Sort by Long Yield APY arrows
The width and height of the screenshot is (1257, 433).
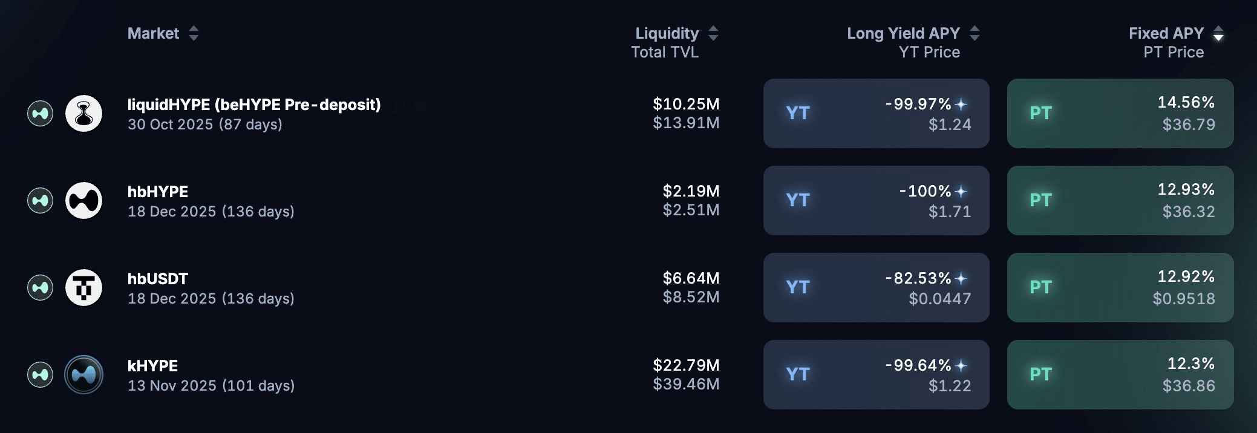click(975, 33)
